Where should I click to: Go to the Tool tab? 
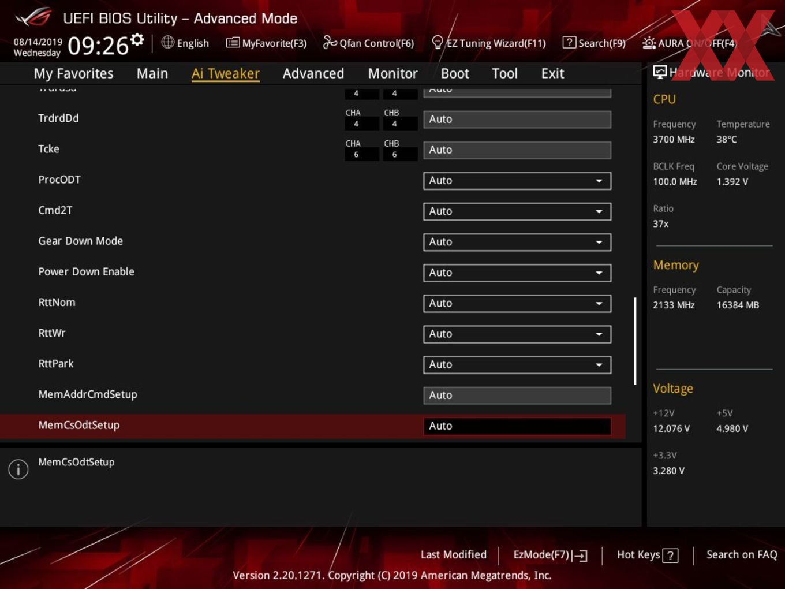click(x=504, y=73)
